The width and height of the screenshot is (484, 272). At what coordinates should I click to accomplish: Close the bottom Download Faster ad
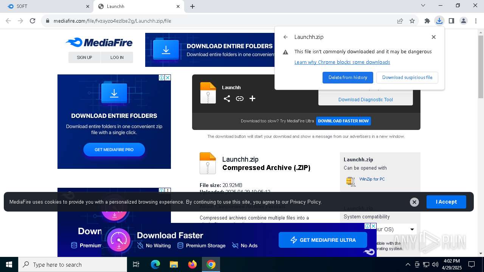click(x=374, y=226)
